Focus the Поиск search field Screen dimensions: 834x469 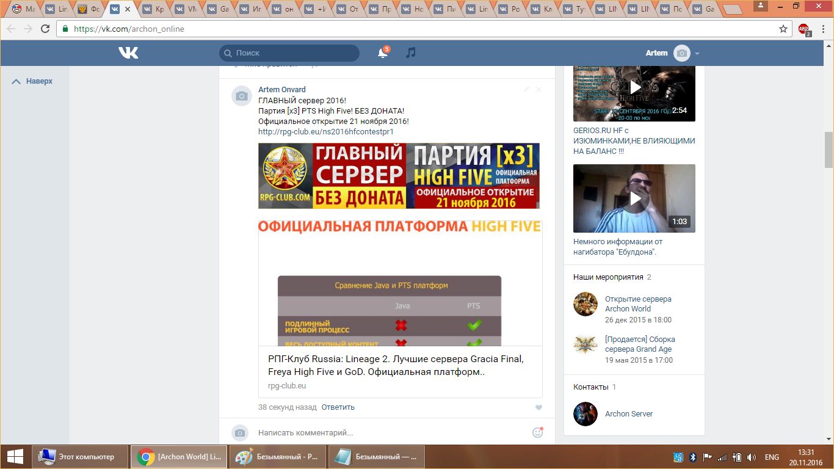(289, 53)
